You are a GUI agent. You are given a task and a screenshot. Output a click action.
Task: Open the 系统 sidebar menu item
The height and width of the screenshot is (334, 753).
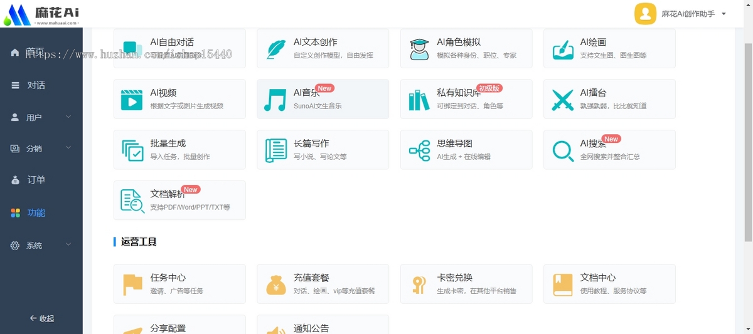[41, 245]
